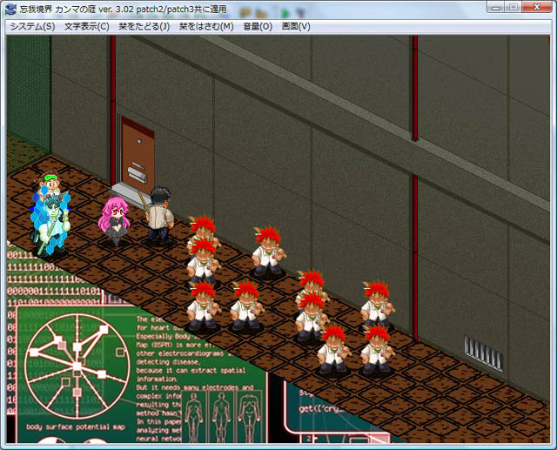Click the body surface potential map circle
Image resolution: width=557 pixels, height=450 pixels.
(77, 366)
